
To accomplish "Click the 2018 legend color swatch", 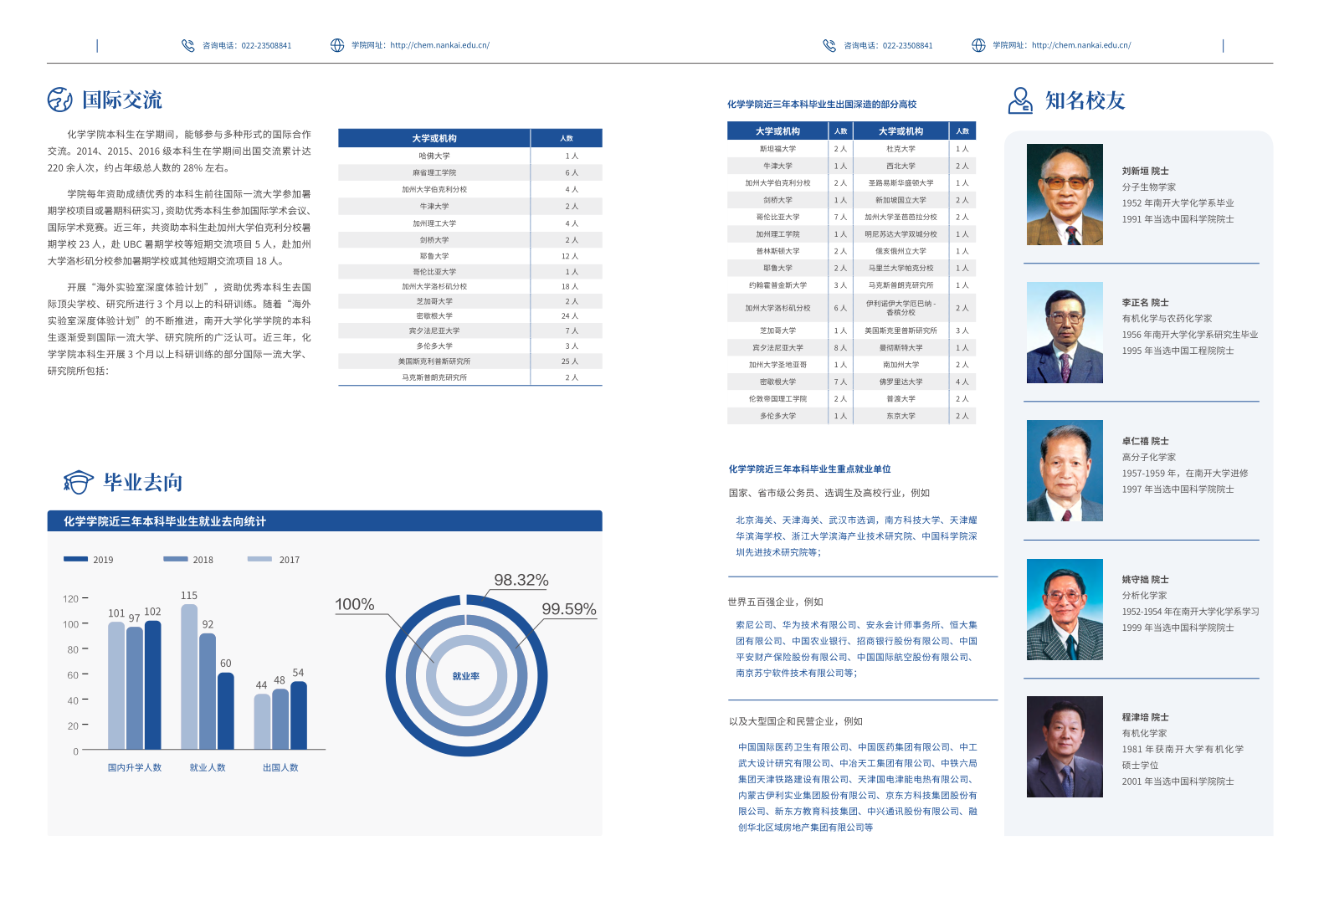I will click(176, 559).
